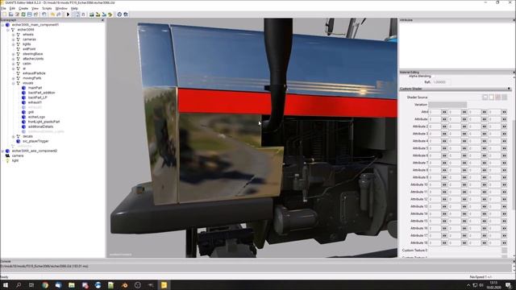This screenshot has width=516, height=290.
Task: Click the yellow curved-arrow toolbar icon
Action: pyautogui.click(x=110, y=14)
